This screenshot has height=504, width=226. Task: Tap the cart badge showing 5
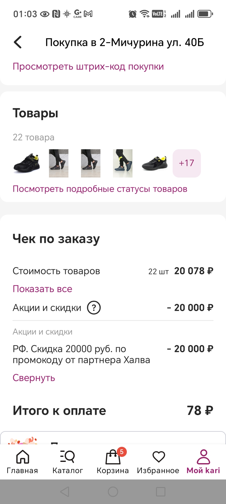(122, 452)
